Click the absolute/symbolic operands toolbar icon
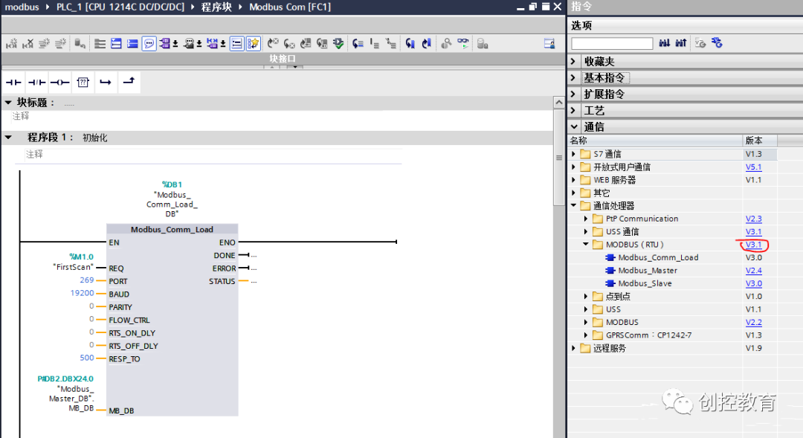Image resolution: width=803 pixels, height=438 pixels. tap(165, 44)
